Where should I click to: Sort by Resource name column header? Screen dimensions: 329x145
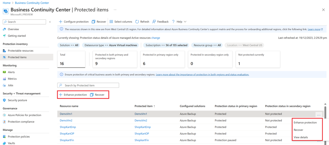[69, 106]
